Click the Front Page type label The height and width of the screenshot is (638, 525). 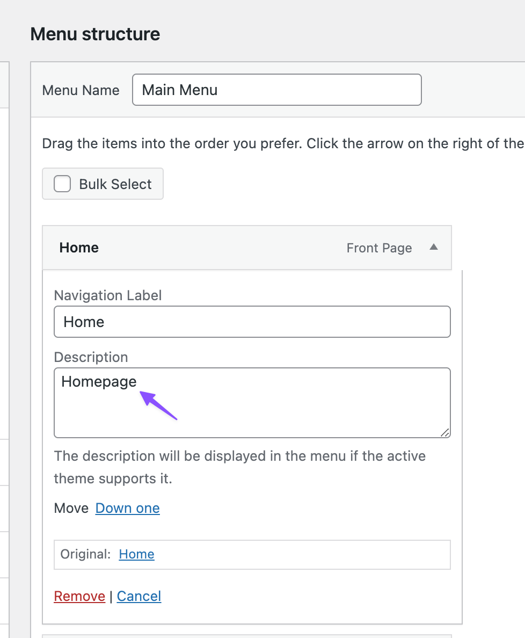379,248
